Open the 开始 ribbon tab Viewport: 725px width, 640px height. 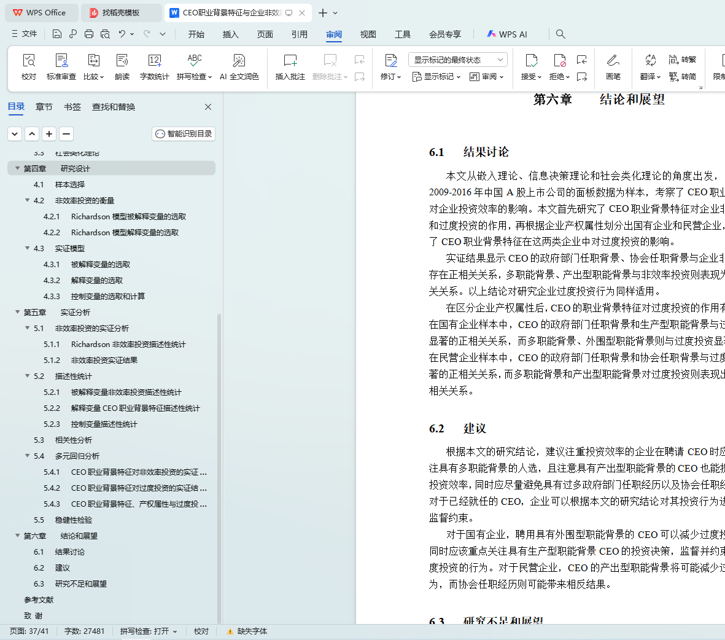[x=196, y=34]
